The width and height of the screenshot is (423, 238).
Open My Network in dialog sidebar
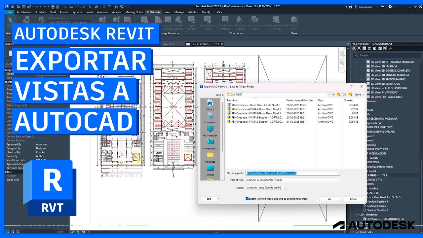210,144
